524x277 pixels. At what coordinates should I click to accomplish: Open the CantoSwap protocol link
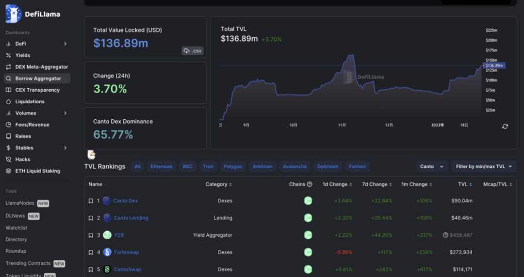tap(127, 269)
